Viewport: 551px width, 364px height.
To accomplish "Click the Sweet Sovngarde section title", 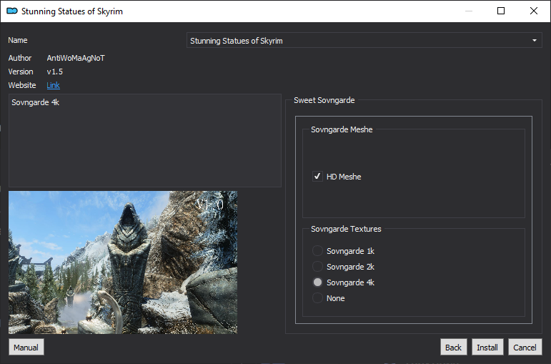I will (x=324, y=100).
